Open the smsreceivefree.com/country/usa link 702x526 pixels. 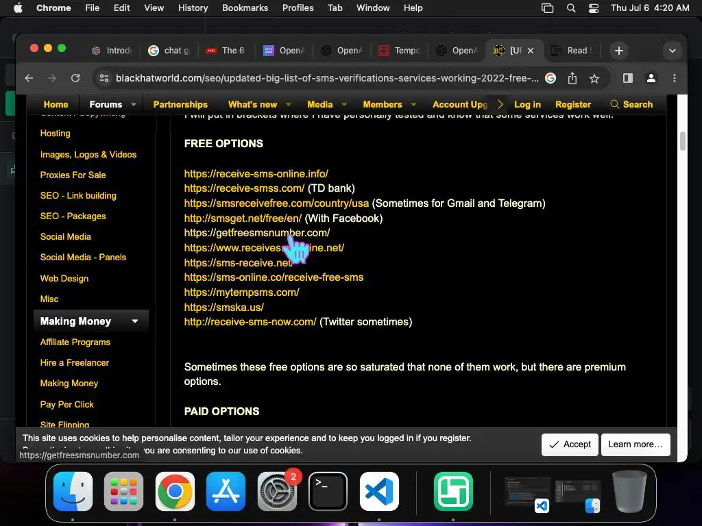coord(276,203)
